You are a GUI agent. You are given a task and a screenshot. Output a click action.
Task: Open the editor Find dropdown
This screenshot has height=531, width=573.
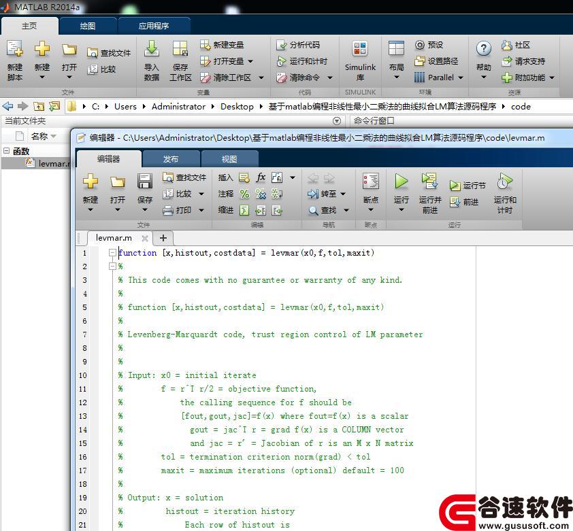tap(346, 210)
